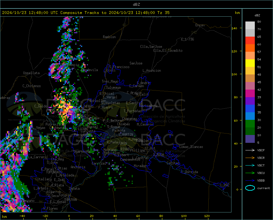Click the VBBB legend label

click(x=261, y=181)
